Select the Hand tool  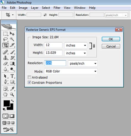[x=5, y=95]
